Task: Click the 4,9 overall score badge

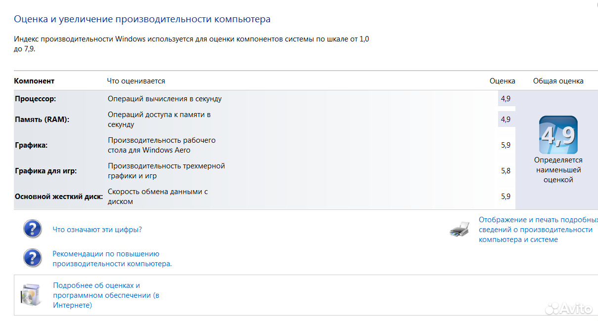Action: click(x=558, y=135)
